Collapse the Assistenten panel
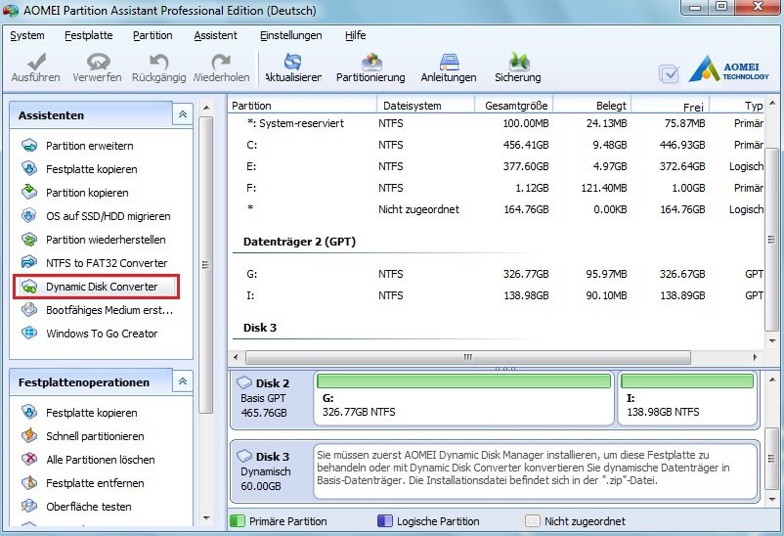The width and height of the screenshot is (784, 536). pos(182,115)
